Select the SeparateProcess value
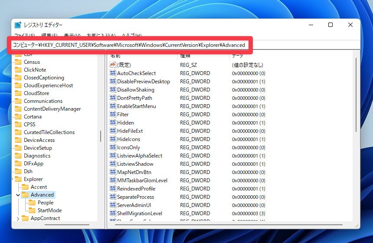This screenshot has height=243, width=373. click(135, 197)
